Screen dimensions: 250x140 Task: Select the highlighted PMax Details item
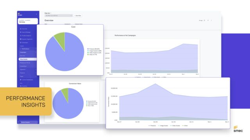pos(27,59)
